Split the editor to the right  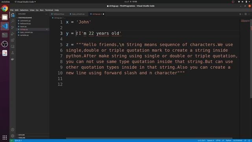coord(246,14)
